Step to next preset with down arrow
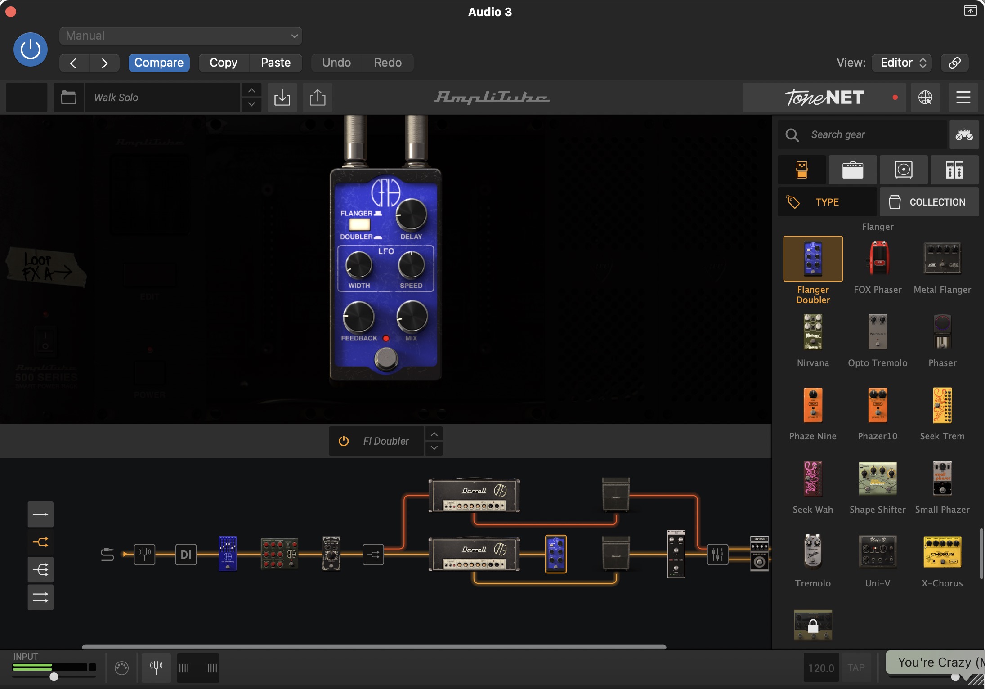 point(251,104)
